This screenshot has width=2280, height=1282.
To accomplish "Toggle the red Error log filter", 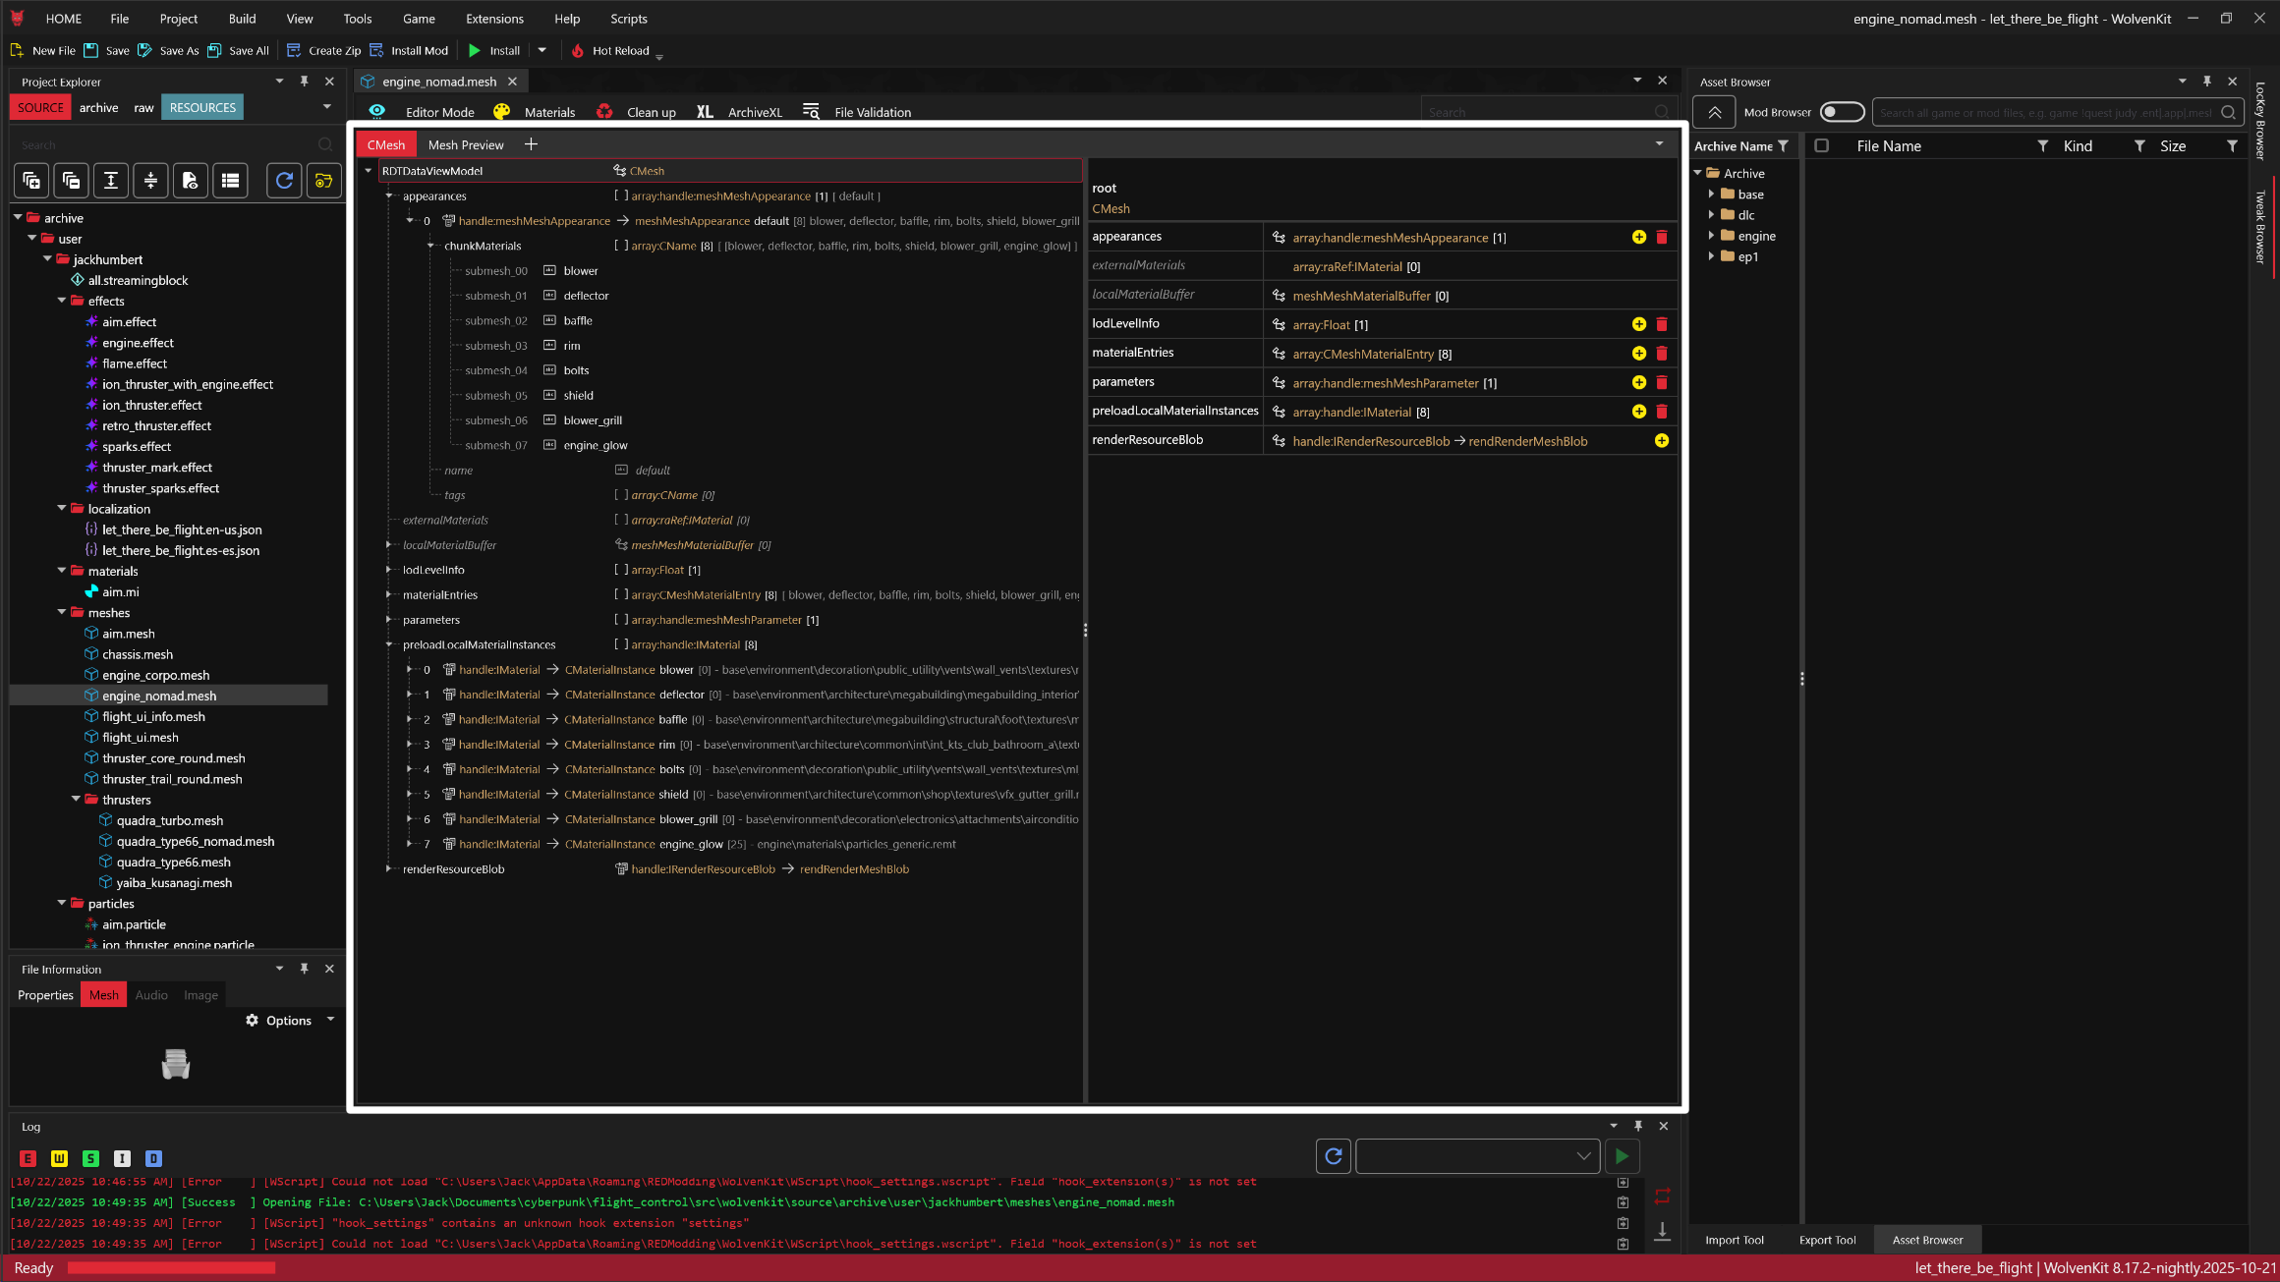I will [28, 1159].
